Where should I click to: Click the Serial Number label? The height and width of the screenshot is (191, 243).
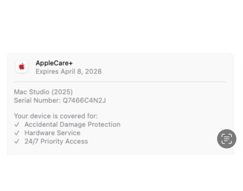click(x=37, y=100)
